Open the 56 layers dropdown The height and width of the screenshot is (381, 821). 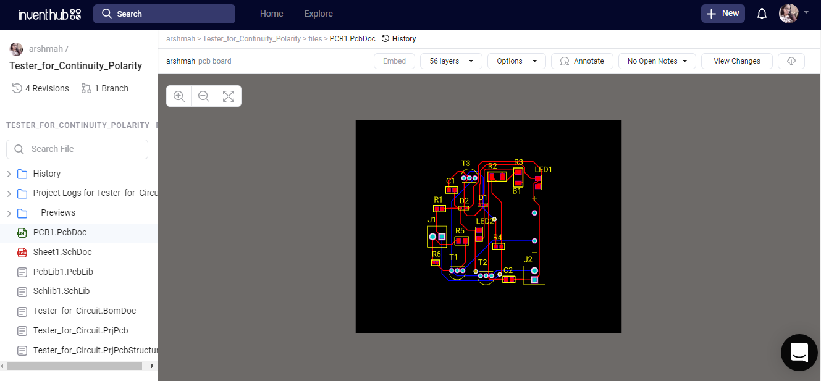click(452, 61)
